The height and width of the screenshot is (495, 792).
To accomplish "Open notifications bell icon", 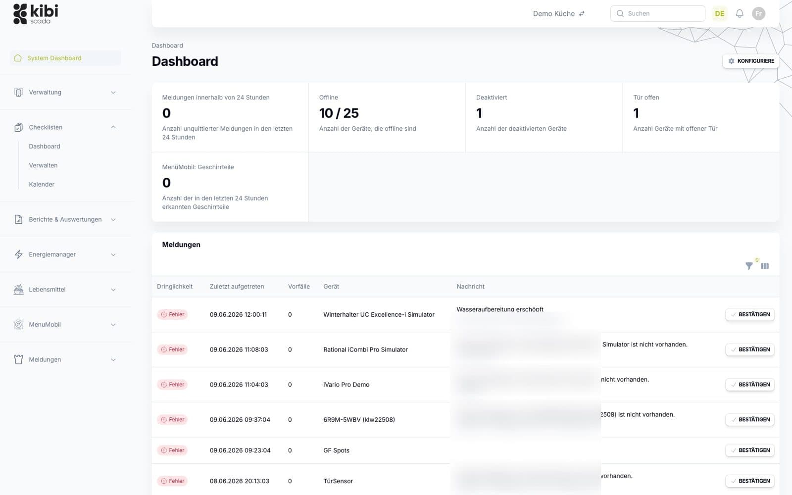I will (740, 13).
